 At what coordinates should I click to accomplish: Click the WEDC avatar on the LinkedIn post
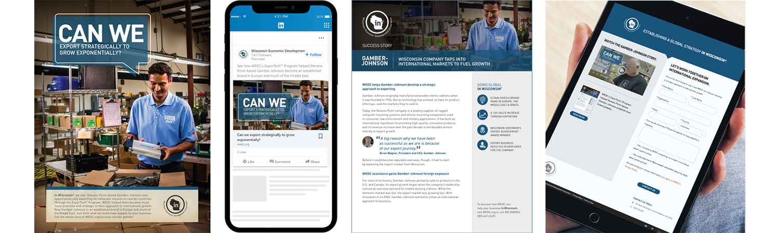pyautogui.click(x=243, y=54)
